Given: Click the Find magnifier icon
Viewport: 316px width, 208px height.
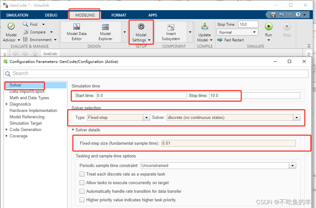Looking at the screenshot, I should pos(25,24).
